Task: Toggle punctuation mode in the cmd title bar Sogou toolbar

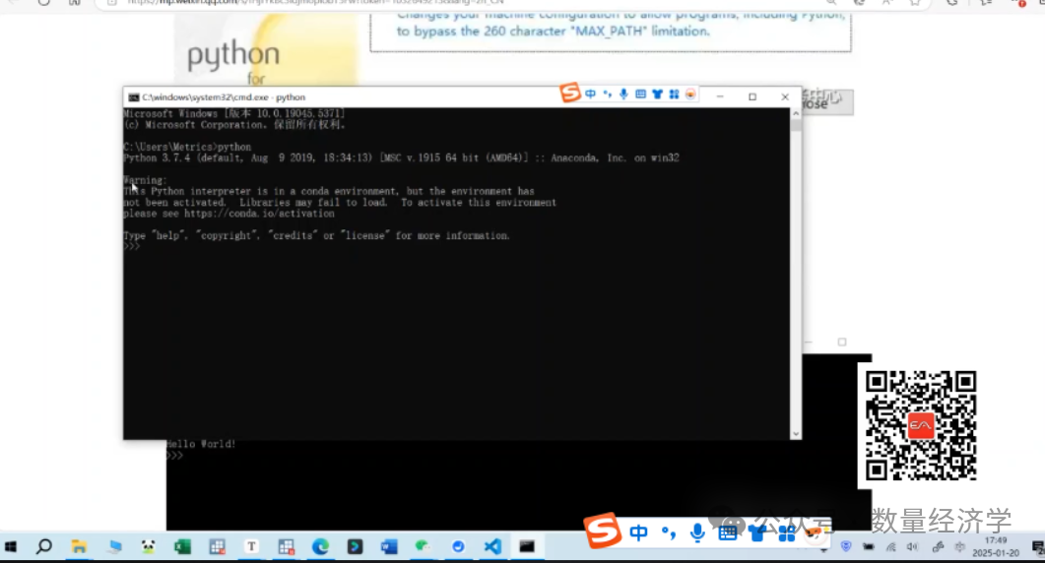Action: pos(607,94)
